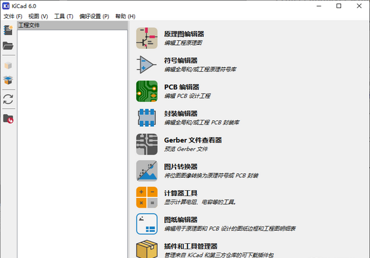
Task: Launch the schematic editor icon (原理图编辑器)
Action: [147, 38]
